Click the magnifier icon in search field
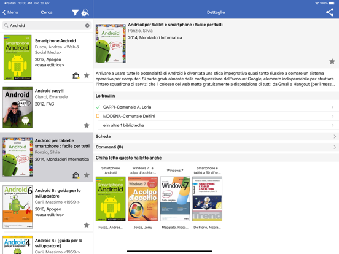339x254 pixels. (6, 26)
